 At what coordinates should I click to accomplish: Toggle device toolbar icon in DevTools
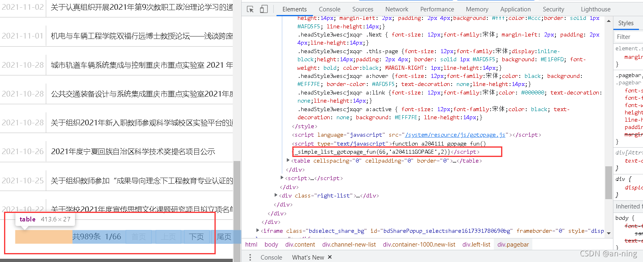pyautogui.click(x=264, y=9)
